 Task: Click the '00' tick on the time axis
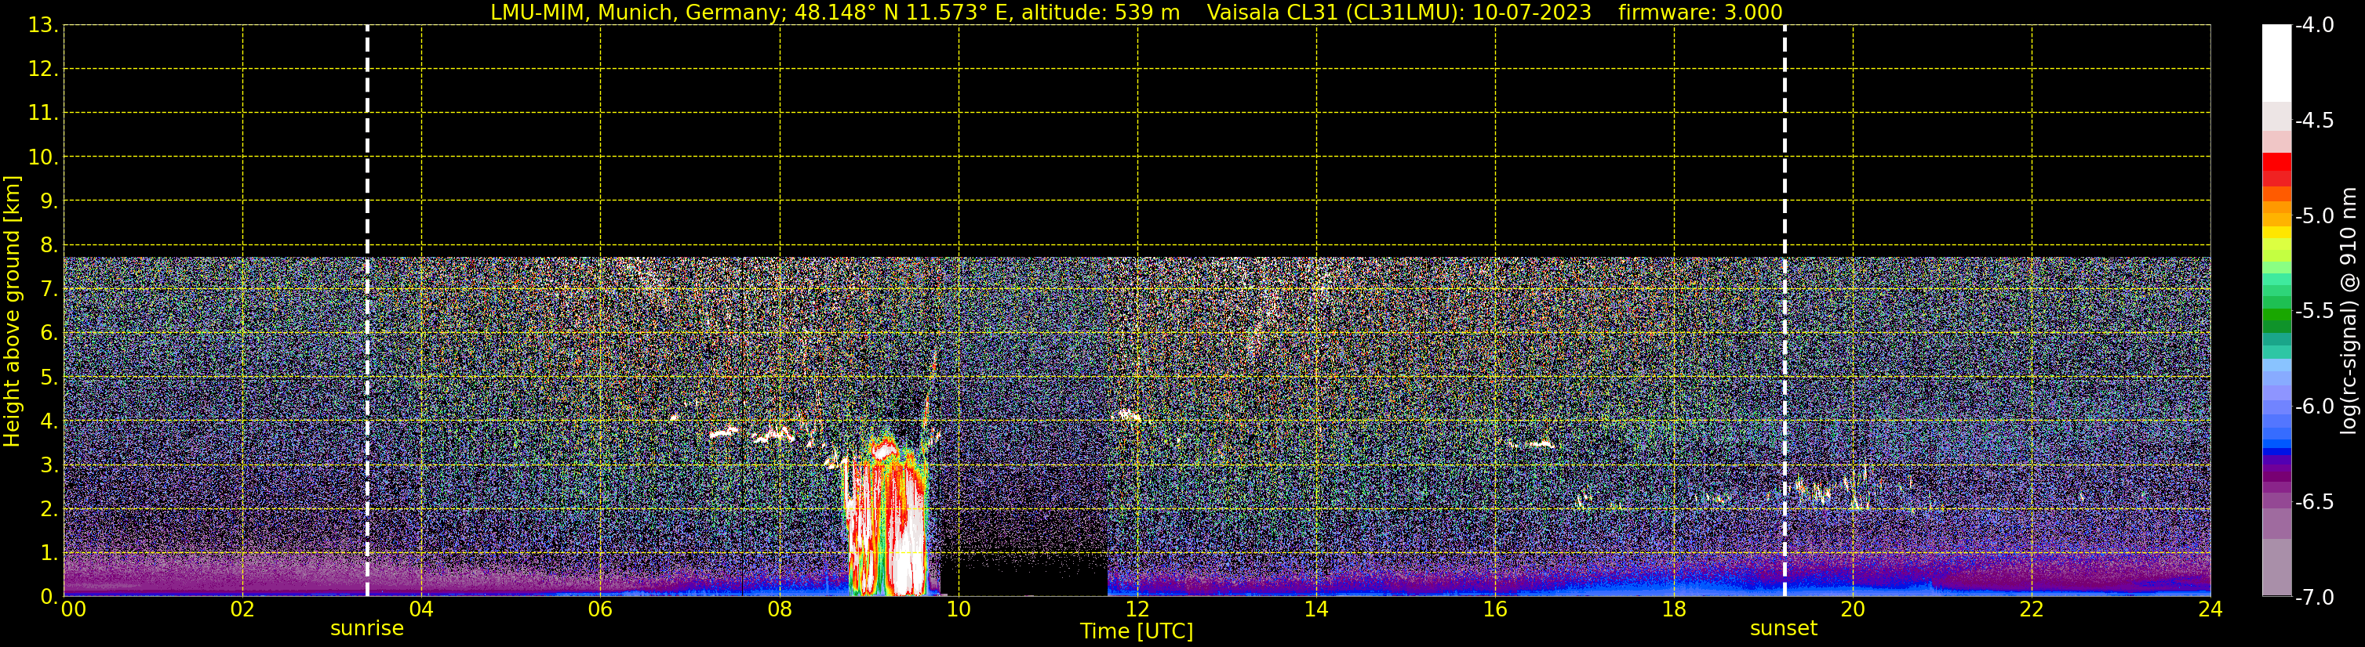pos(74,609)
